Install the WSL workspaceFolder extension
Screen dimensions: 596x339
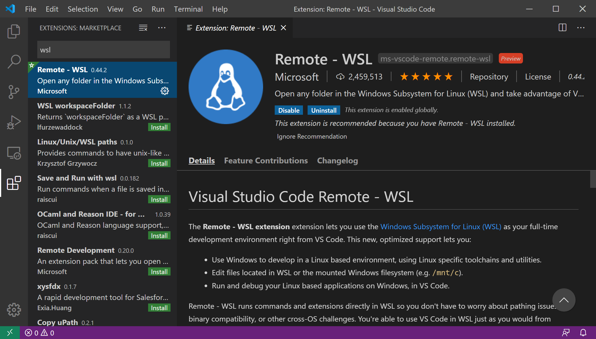tap(159, 127)
